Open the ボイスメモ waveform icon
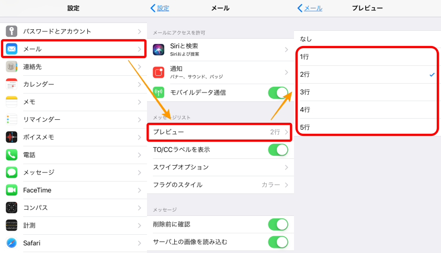This screenshot has height=253, width=441. point(12,137)
